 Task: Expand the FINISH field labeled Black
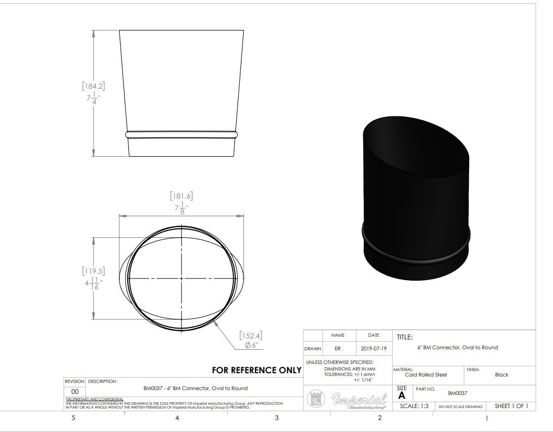501,373
